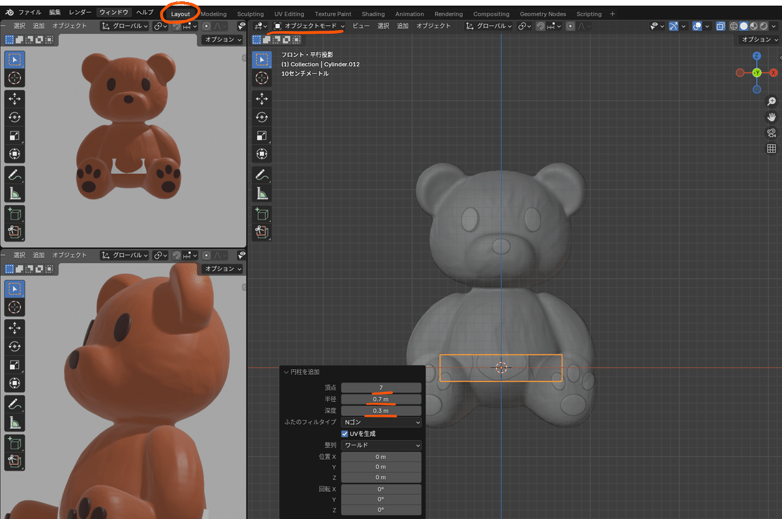Switch to rendered viewport shading

(762, 26)
